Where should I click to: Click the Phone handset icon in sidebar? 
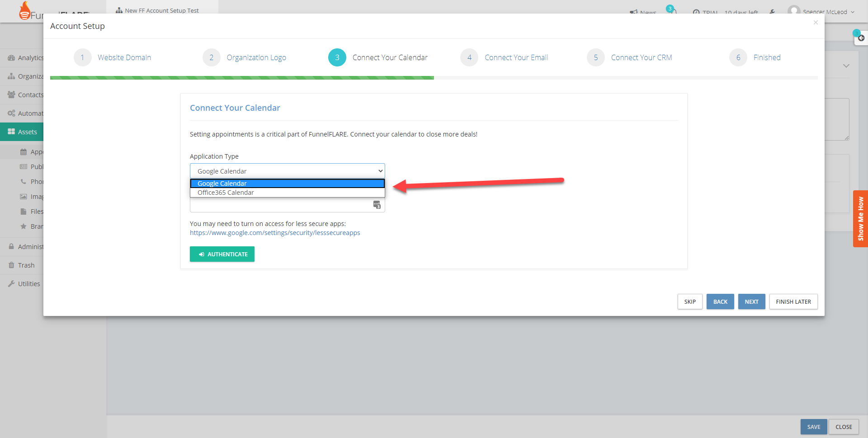(24, 182)
